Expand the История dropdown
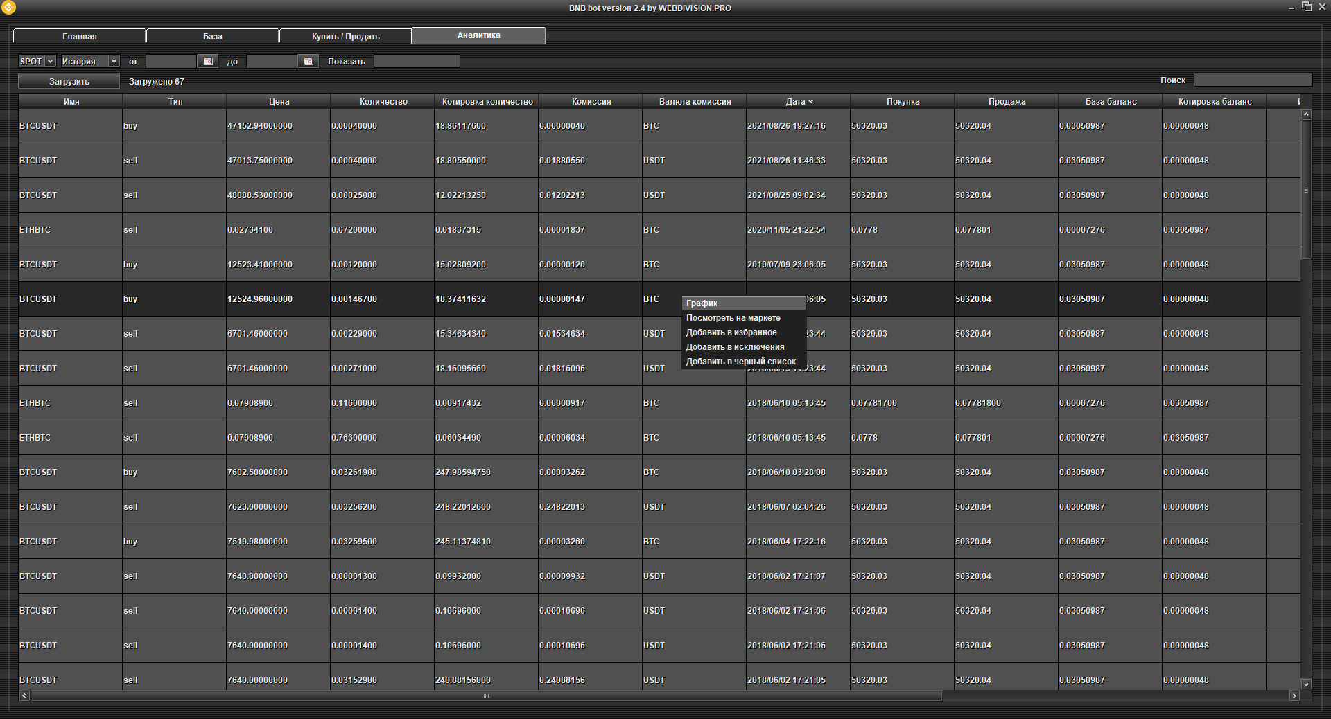 coord(114,62)
